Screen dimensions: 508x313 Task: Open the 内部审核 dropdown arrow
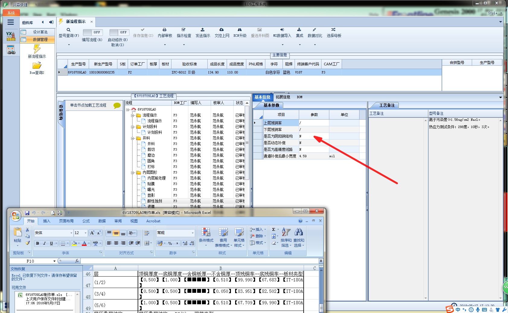coord(165,45)
